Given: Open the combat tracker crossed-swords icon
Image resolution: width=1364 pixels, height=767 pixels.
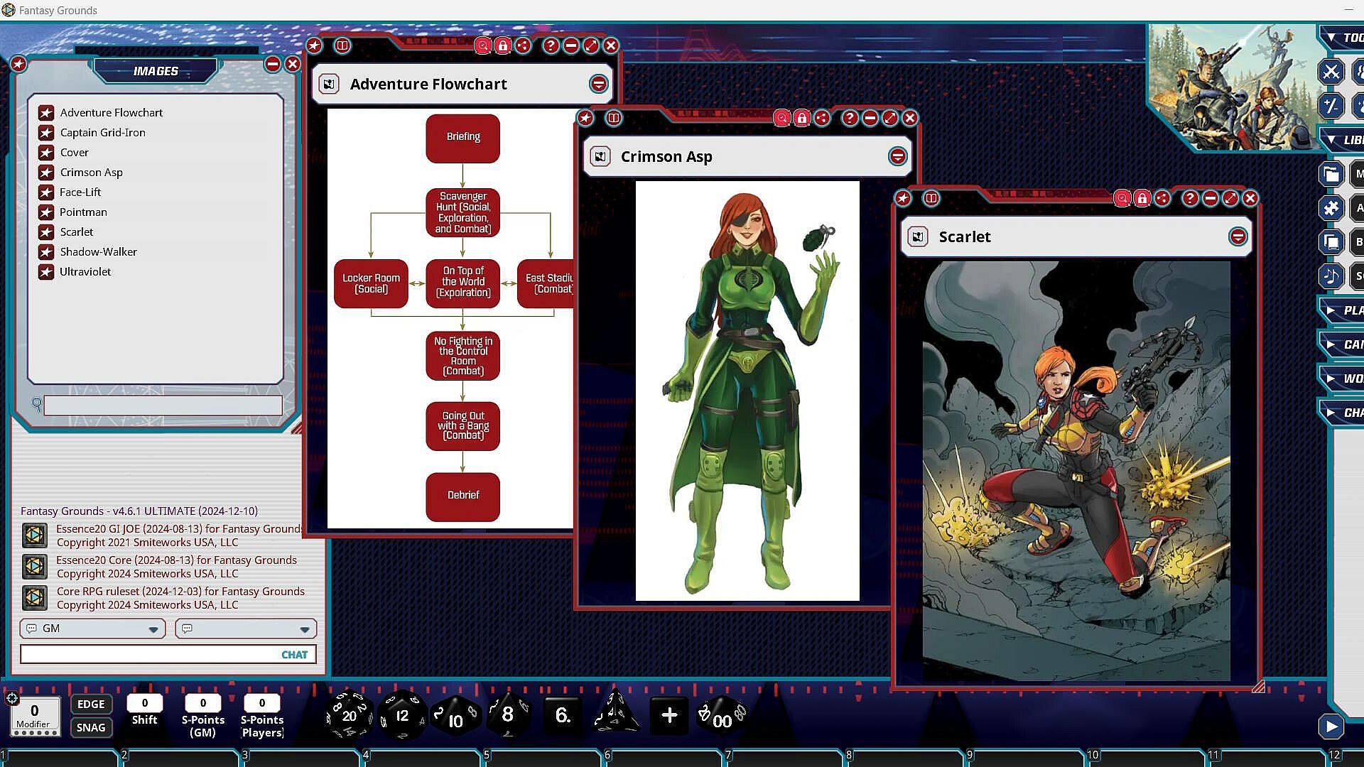Looking at the screenshot, I should pyautogui.click(x=1331, y=72).
